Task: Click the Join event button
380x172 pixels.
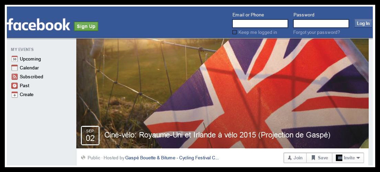Action: 295,158
